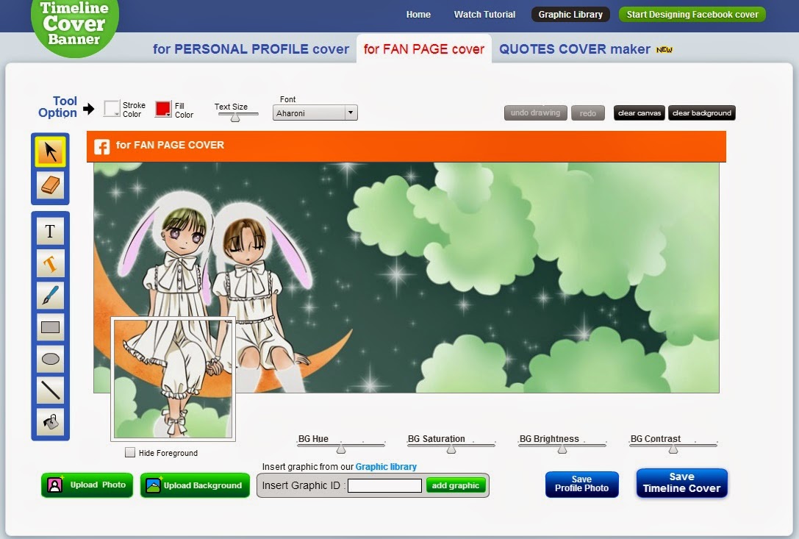Viewport: 799px width, 539px height.
Task: Click the redo button
Action: [587, 113]
